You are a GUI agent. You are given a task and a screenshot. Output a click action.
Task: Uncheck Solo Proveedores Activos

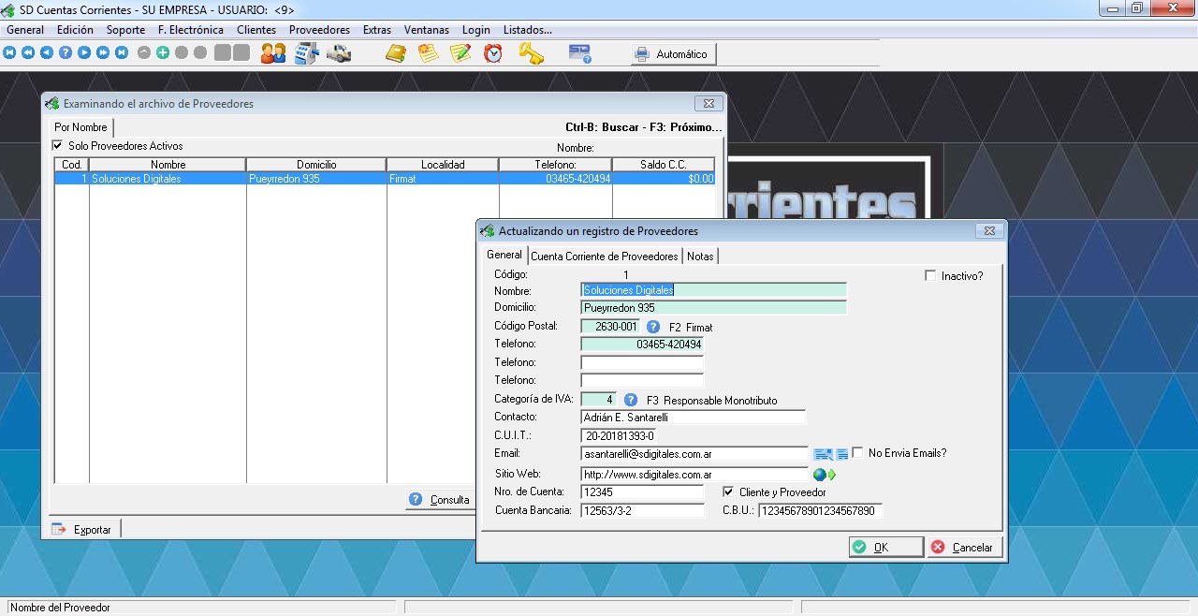pyautogui.click(x=58, y=146)
